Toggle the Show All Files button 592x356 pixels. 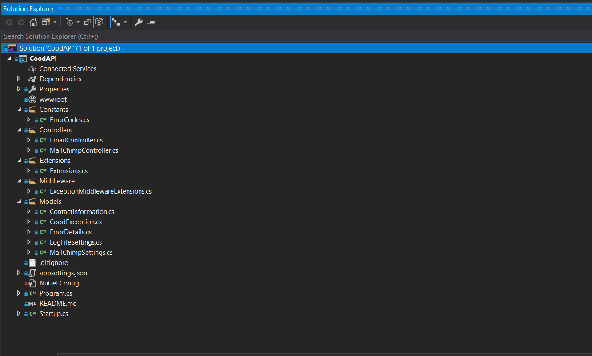pyautogui.click(x=100, y=22)
